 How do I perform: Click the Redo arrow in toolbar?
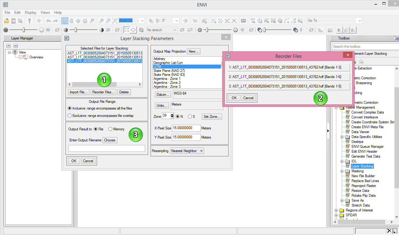coord(55,21)
